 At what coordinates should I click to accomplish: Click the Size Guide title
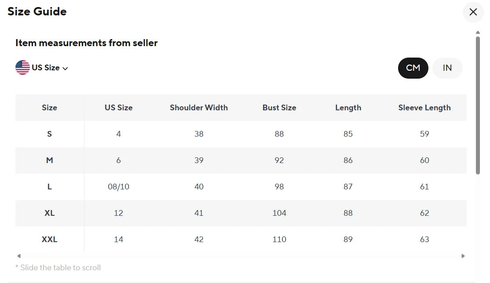pyautogui.click(x=37, y=11)
